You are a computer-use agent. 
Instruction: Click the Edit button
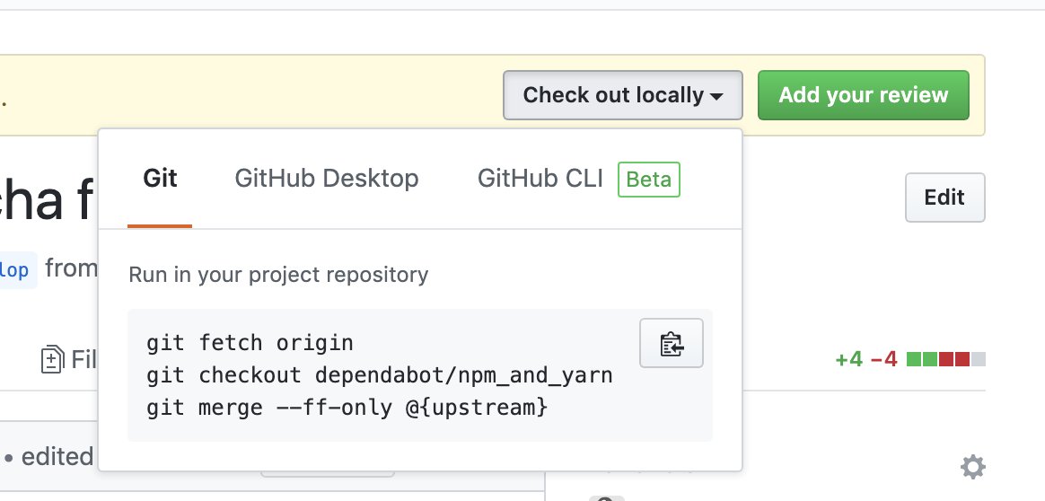point(944,198)
